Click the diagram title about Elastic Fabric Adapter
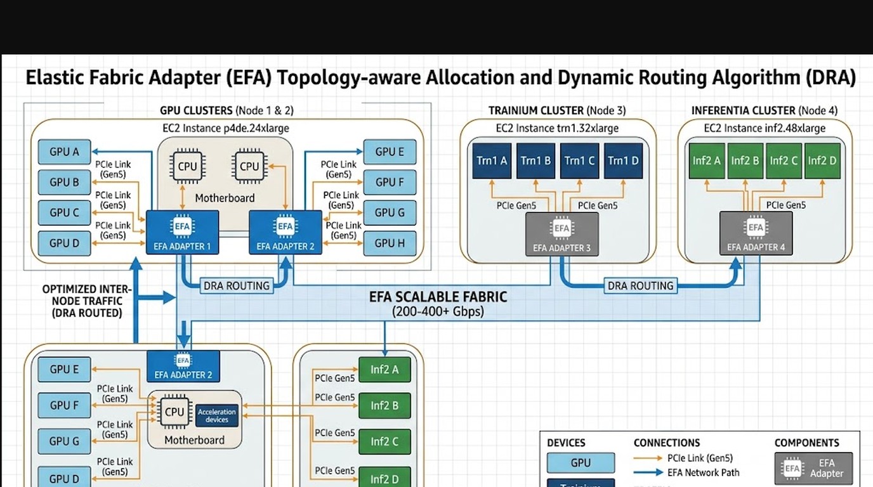 440,78
